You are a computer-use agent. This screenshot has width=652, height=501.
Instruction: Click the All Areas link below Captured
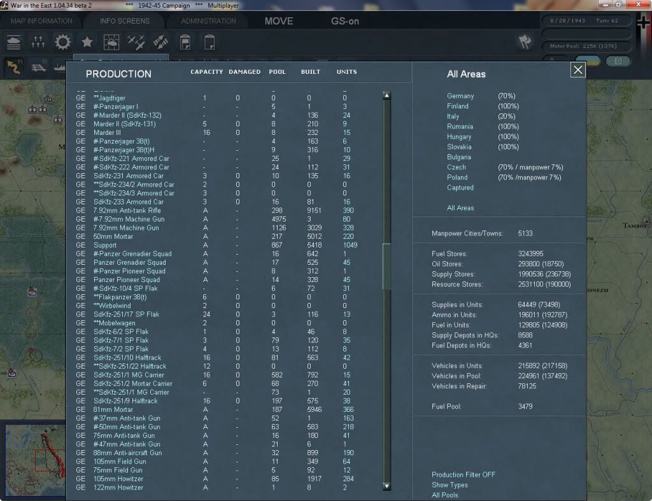coord(460,208)
